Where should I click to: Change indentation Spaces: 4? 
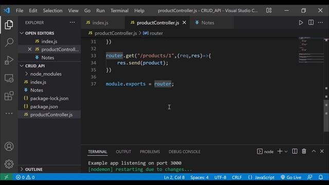[199, 177]
